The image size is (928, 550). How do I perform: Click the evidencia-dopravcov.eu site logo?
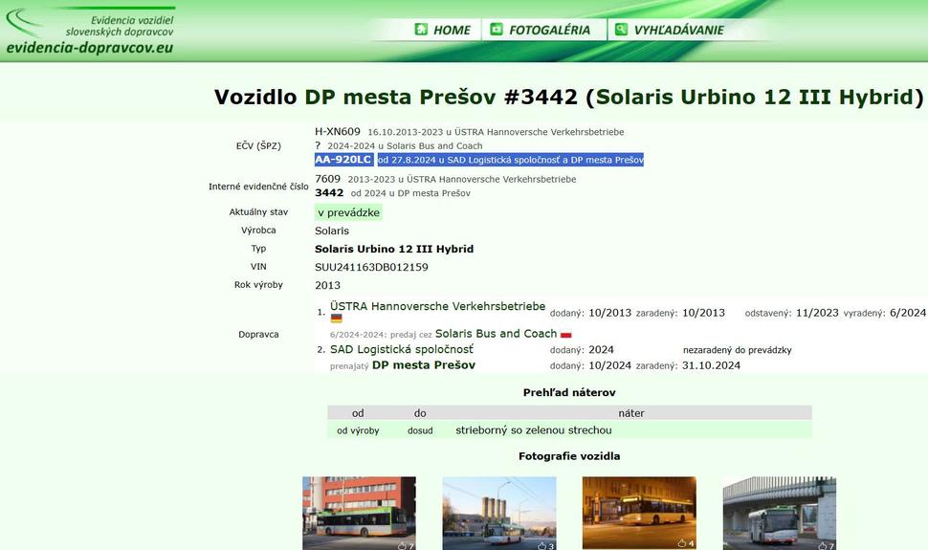coord(89,32)
